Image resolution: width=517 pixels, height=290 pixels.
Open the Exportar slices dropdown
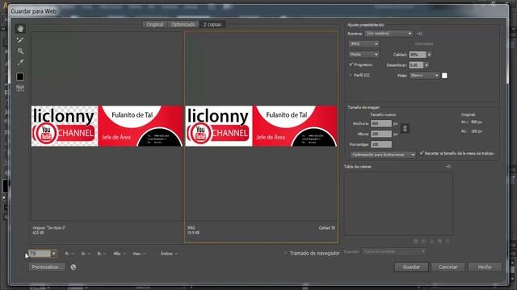393,251
